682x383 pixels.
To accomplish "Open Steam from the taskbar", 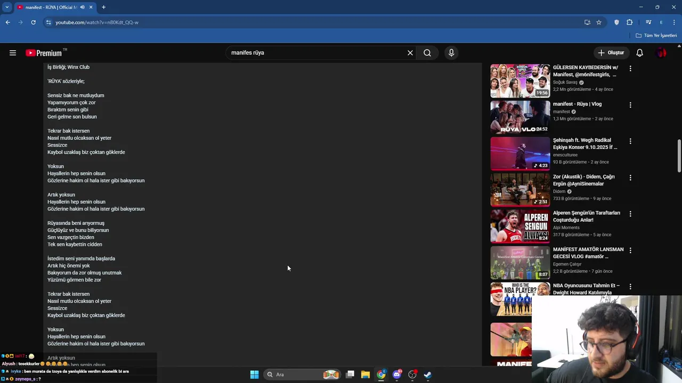I will point(428,374).
